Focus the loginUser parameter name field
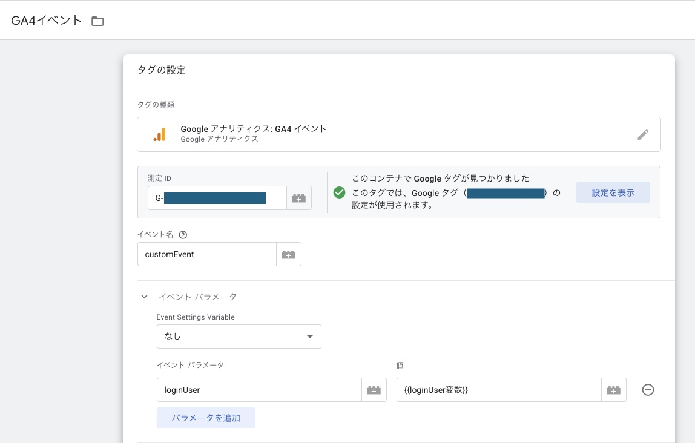This screenshot has width=695, height=443. tap(259, 390)
